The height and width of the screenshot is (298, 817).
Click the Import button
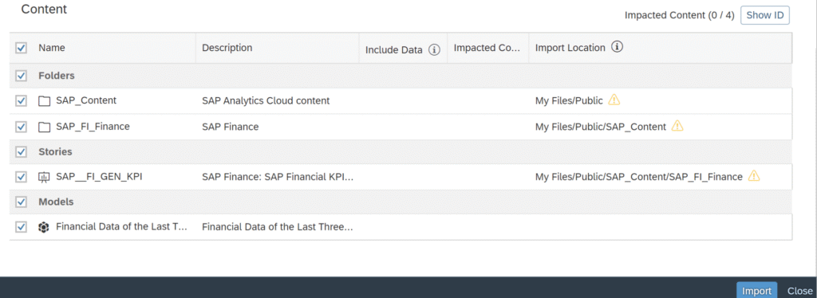tap(756, 291)
